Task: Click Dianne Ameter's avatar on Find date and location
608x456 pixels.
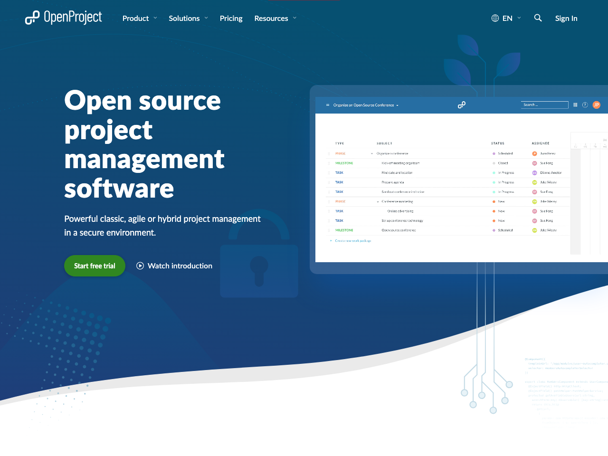Action: pos(535,172)
